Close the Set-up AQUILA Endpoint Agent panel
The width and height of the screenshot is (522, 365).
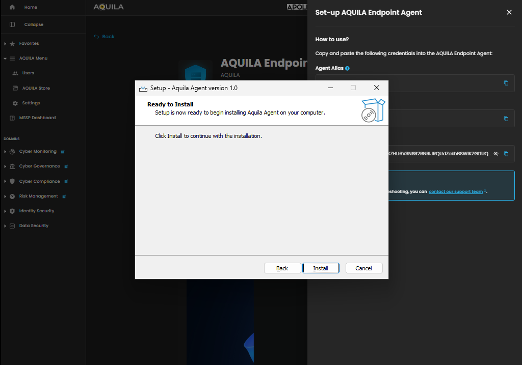509,12
